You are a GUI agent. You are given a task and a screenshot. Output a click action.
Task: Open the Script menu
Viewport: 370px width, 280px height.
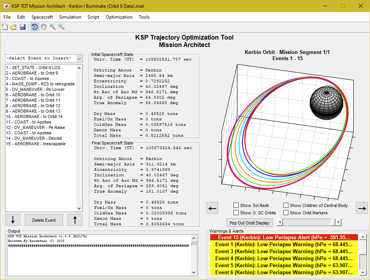[x=93, y=17]
